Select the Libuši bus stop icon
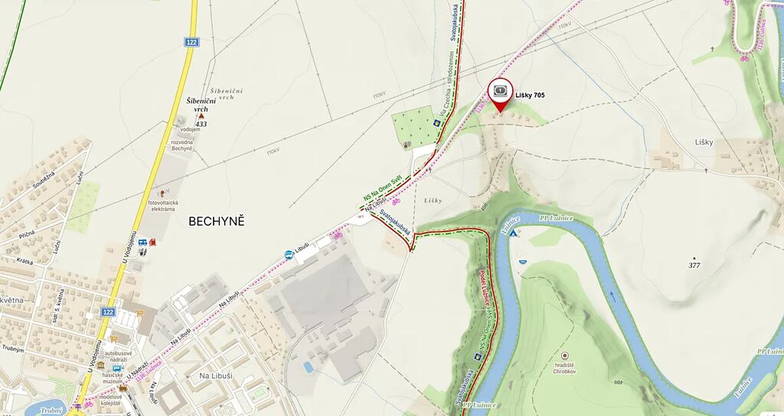 tap(289, 255)
